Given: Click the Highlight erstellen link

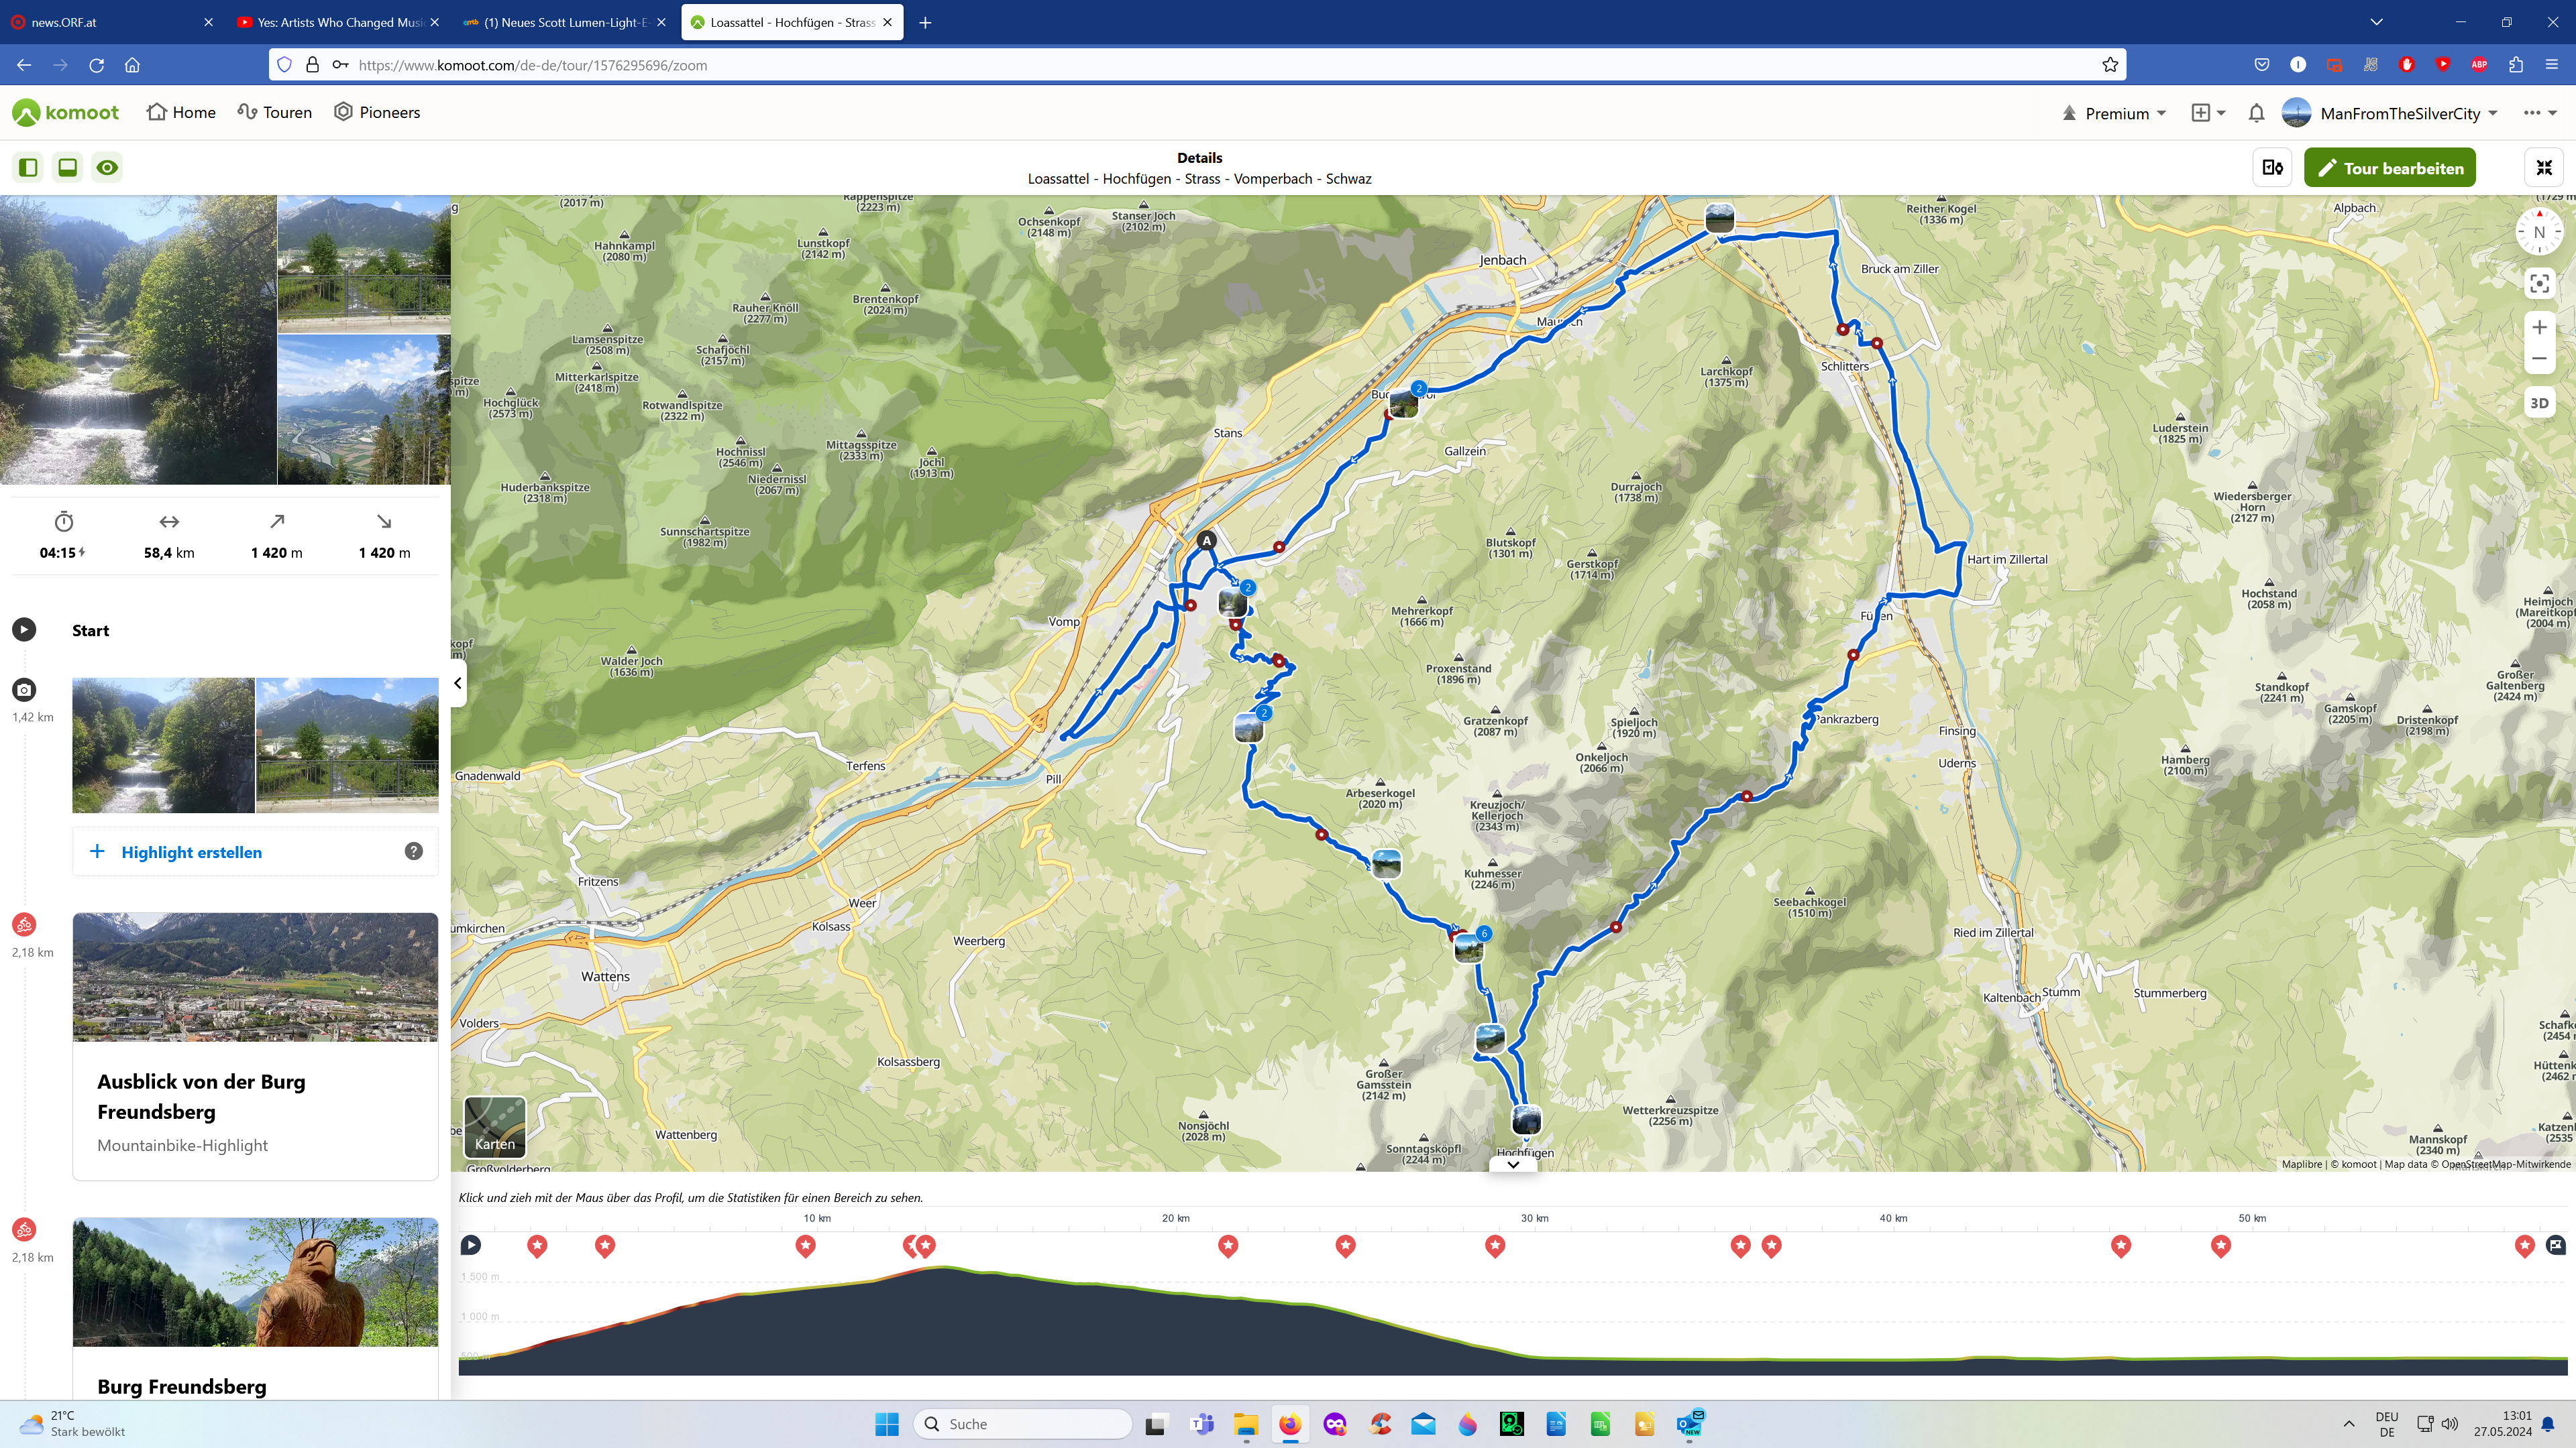Looking at the screenshot, I should click(x=191, y=853).
